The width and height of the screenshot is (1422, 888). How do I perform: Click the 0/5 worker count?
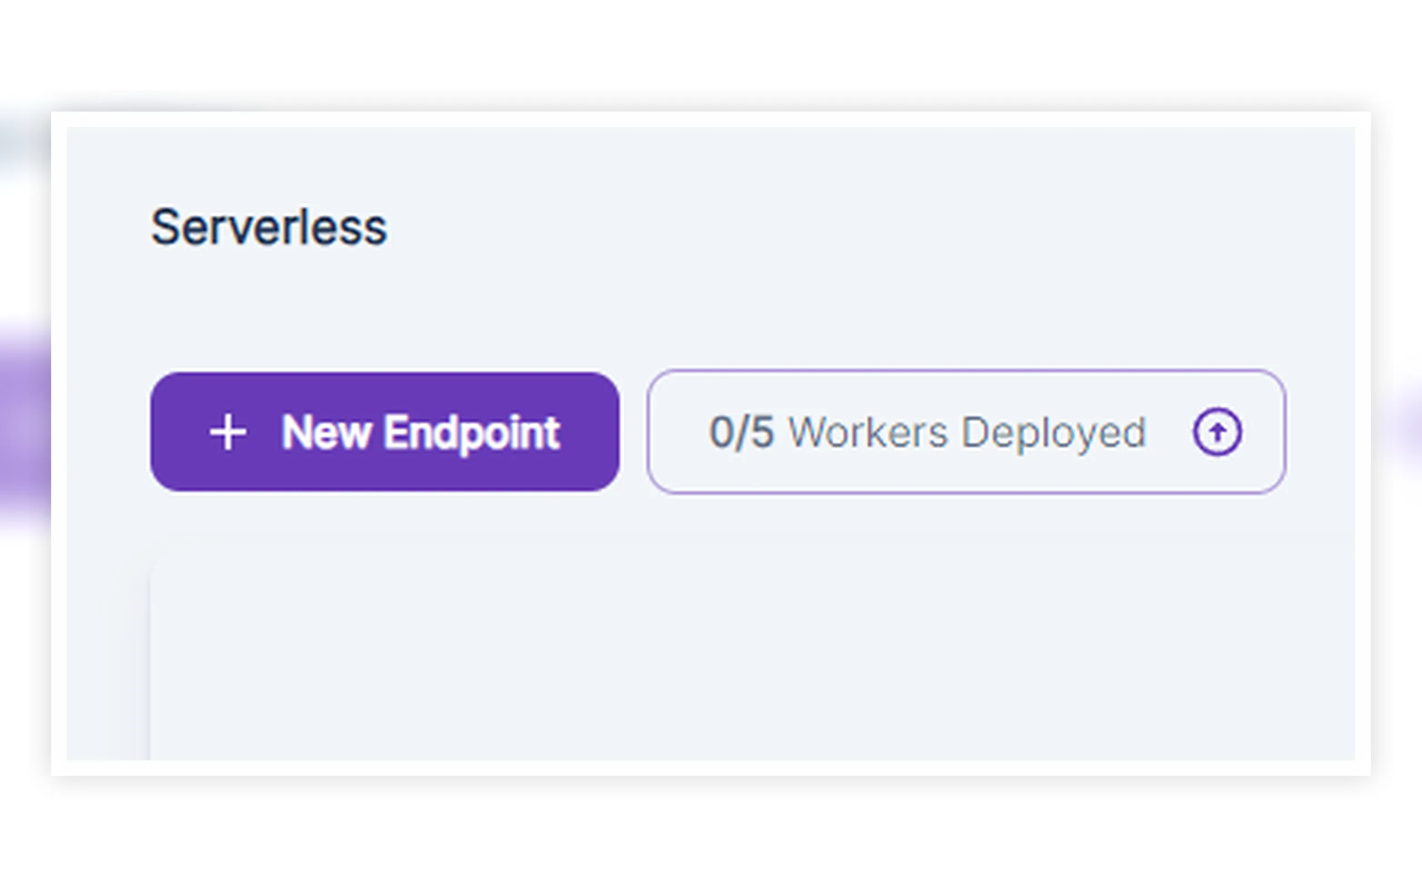coord(741,432)
